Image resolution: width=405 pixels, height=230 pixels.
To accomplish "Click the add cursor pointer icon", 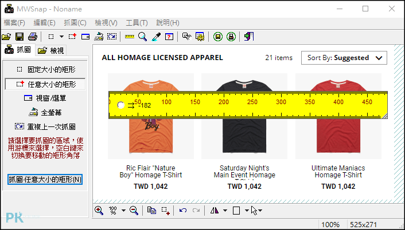I will coord(254,211).
